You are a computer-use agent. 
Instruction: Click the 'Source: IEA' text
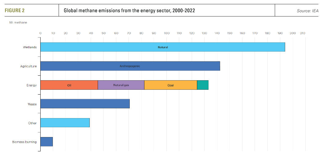(307, 11)
